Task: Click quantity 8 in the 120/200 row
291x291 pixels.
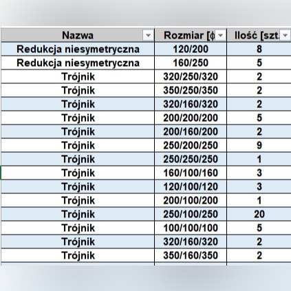Action: click(x=259, y=49)
